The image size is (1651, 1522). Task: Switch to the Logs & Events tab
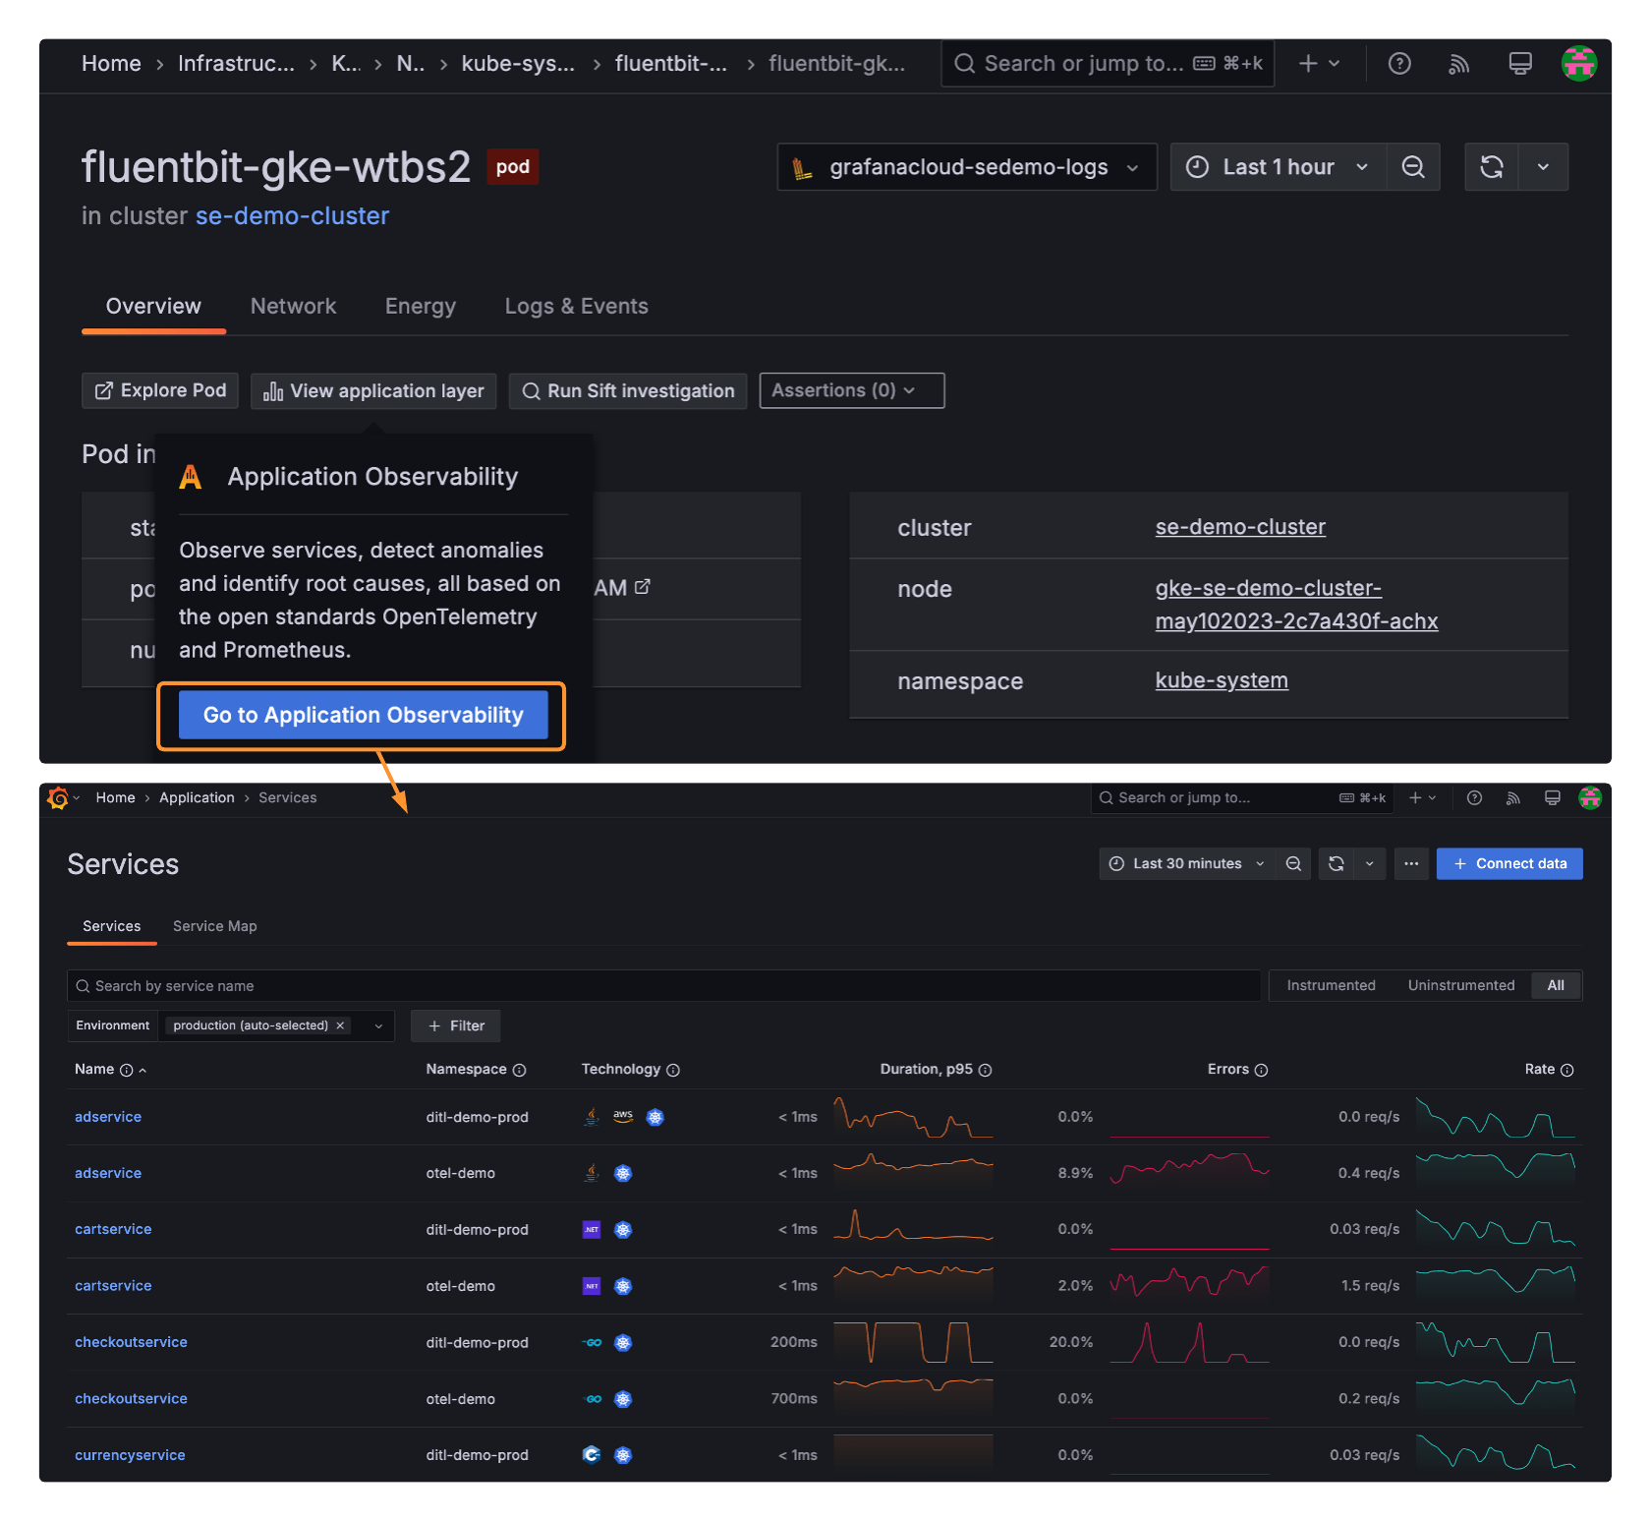[576, 307]
